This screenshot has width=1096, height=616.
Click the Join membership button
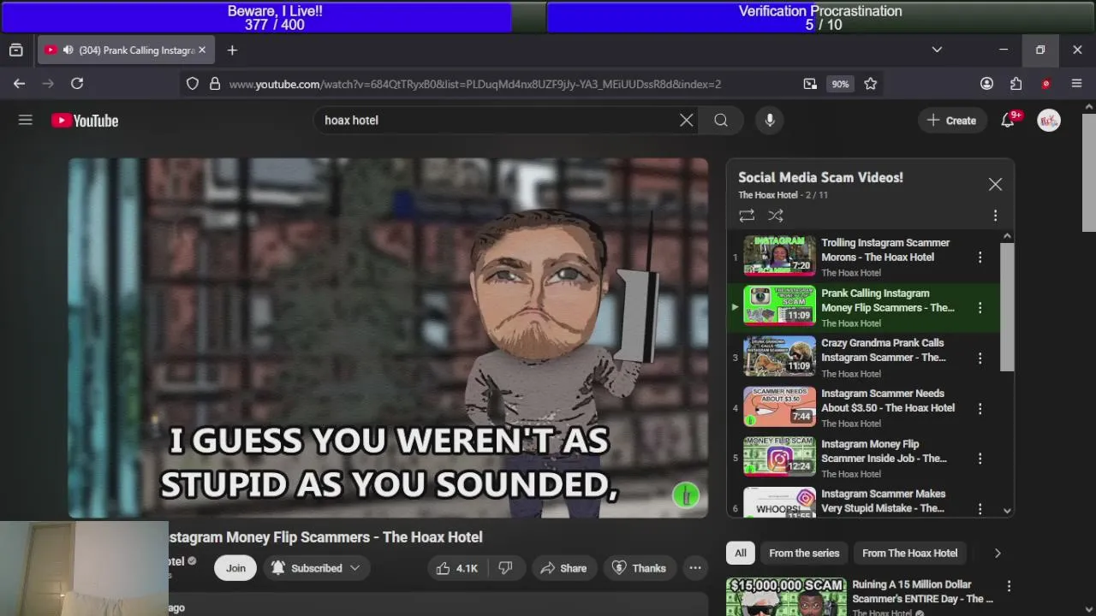pyautogui.click(x=235, y=568)
